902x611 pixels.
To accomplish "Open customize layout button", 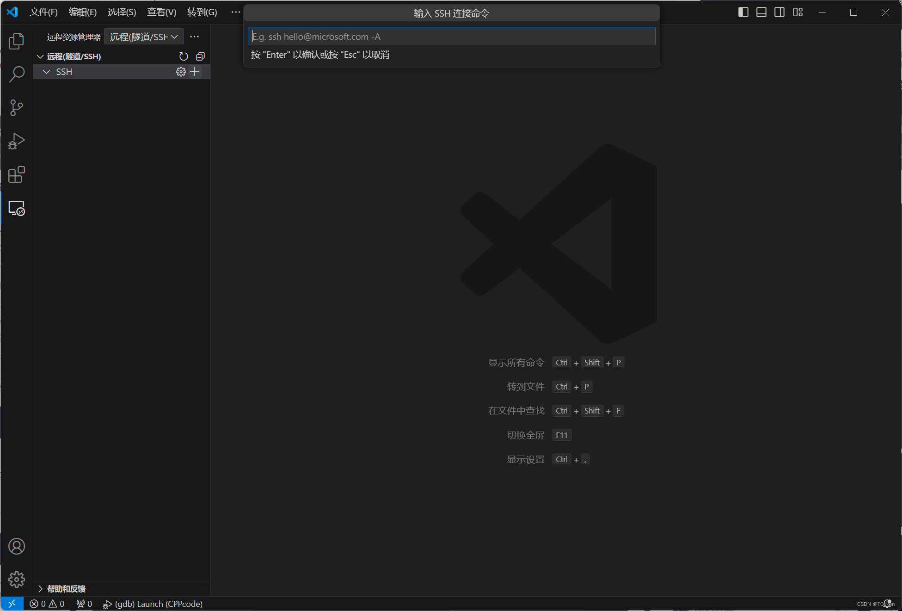I will [x=798, y=12].
